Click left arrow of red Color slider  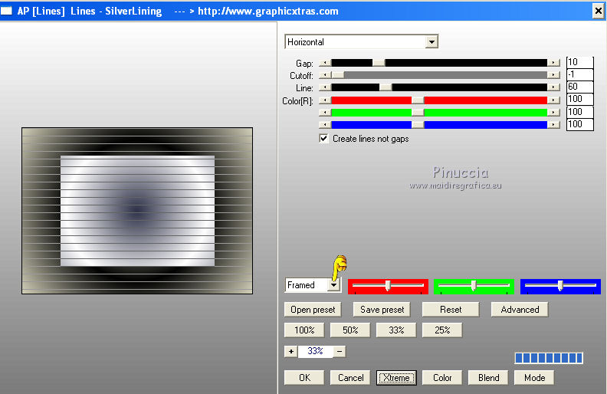click(325, 100)
